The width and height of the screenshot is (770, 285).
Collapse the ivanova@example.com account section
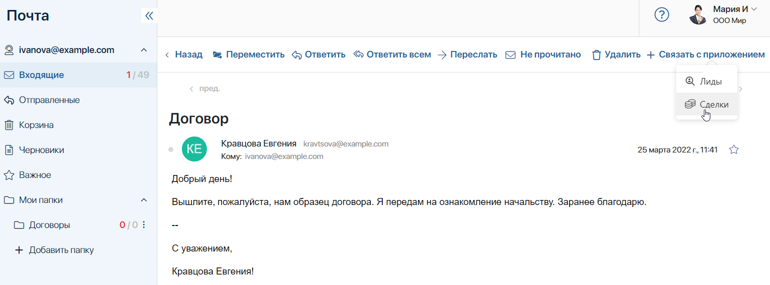[143, 50]
